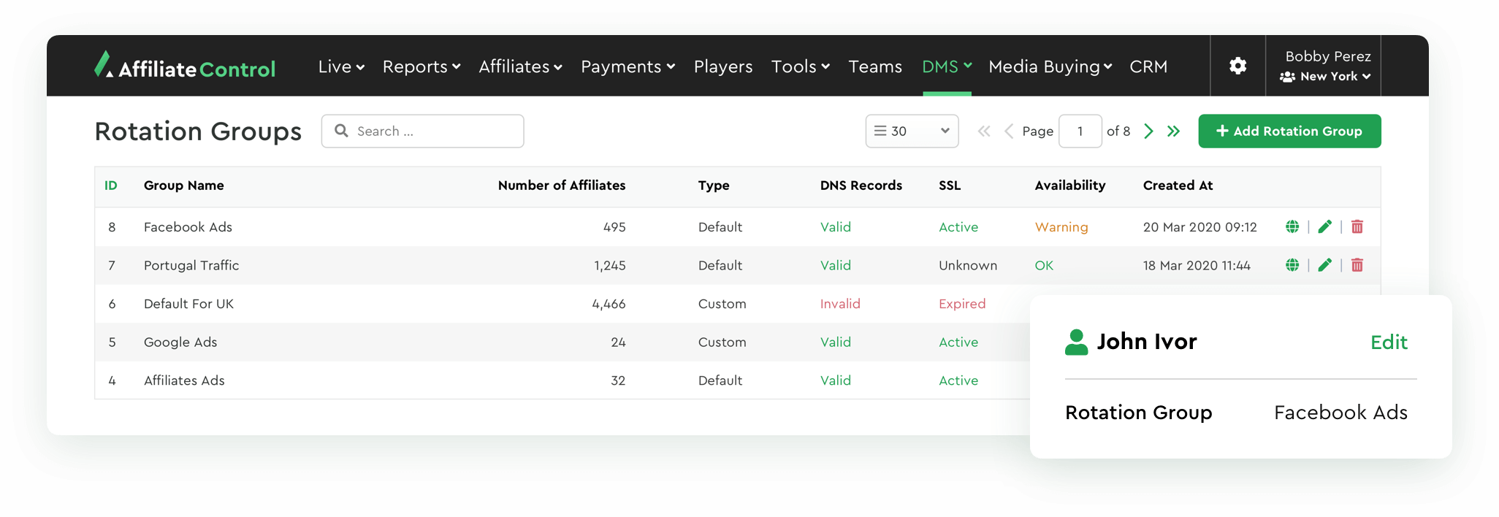
Task: Sort table by ID column header
Action: point(111,185)
